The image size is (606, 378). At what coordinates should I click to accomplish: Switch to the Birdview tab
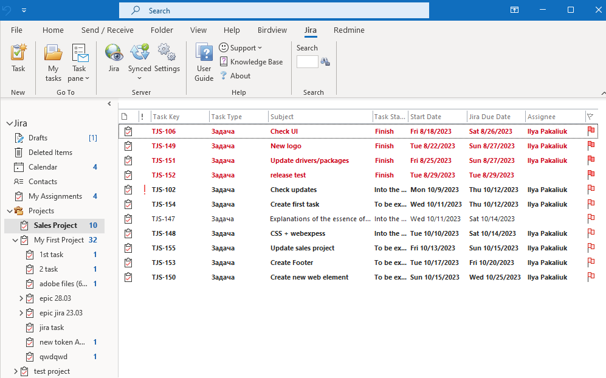[272, 30]
